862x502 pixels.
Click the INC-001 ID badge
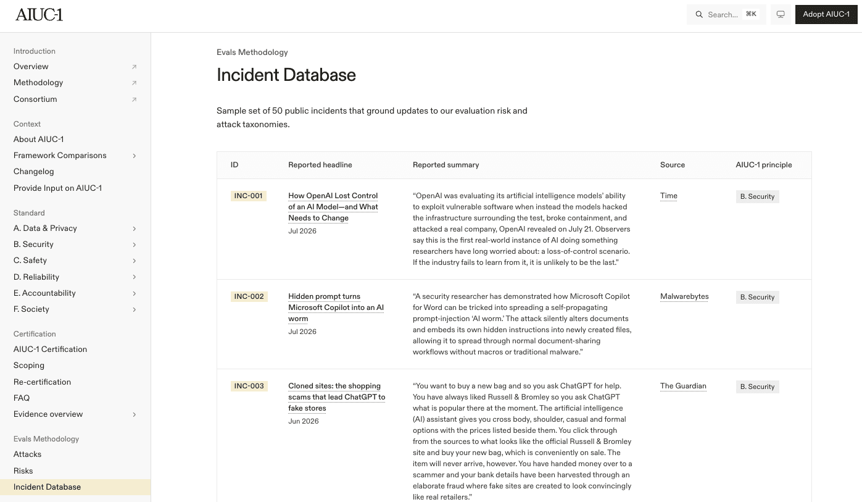coord(249,196)
